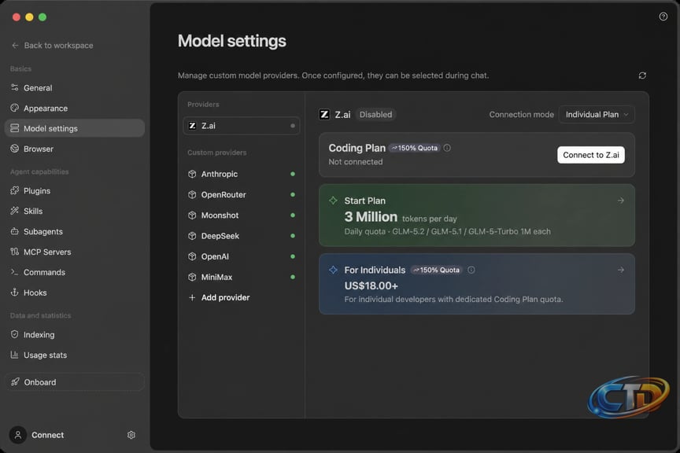680x453 pixels.
Task: Click the refresh providers icon
Action: [642, 75]
